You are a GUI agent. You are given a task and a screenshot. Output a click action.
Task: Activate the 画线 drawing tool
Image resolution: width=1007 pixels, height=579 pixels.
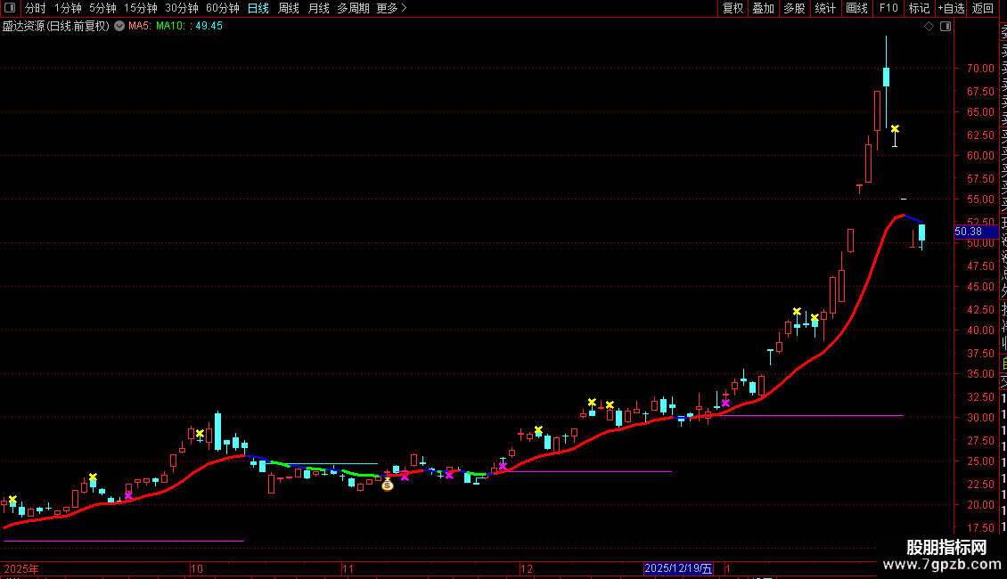tap(856, 8)
